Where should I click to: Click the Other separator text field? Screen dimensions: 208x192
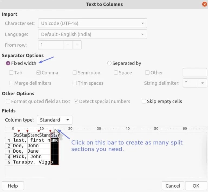coord(195,73)
